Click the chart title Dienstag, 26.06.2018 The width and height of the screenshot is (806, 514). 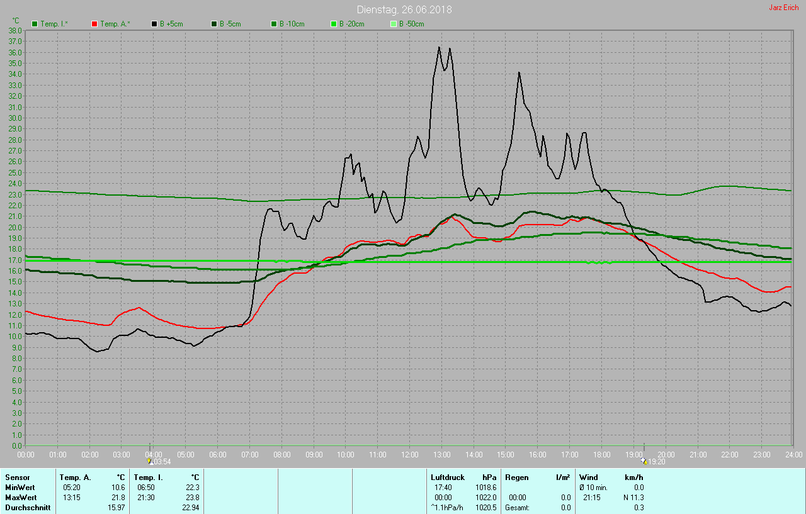(404, 9)
